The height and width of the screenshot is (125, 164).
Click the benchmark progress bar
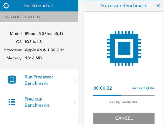pyautogui.click(x=124, y=95)
